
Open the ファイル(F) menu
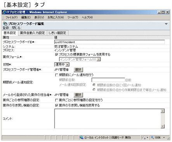[11, 17]
